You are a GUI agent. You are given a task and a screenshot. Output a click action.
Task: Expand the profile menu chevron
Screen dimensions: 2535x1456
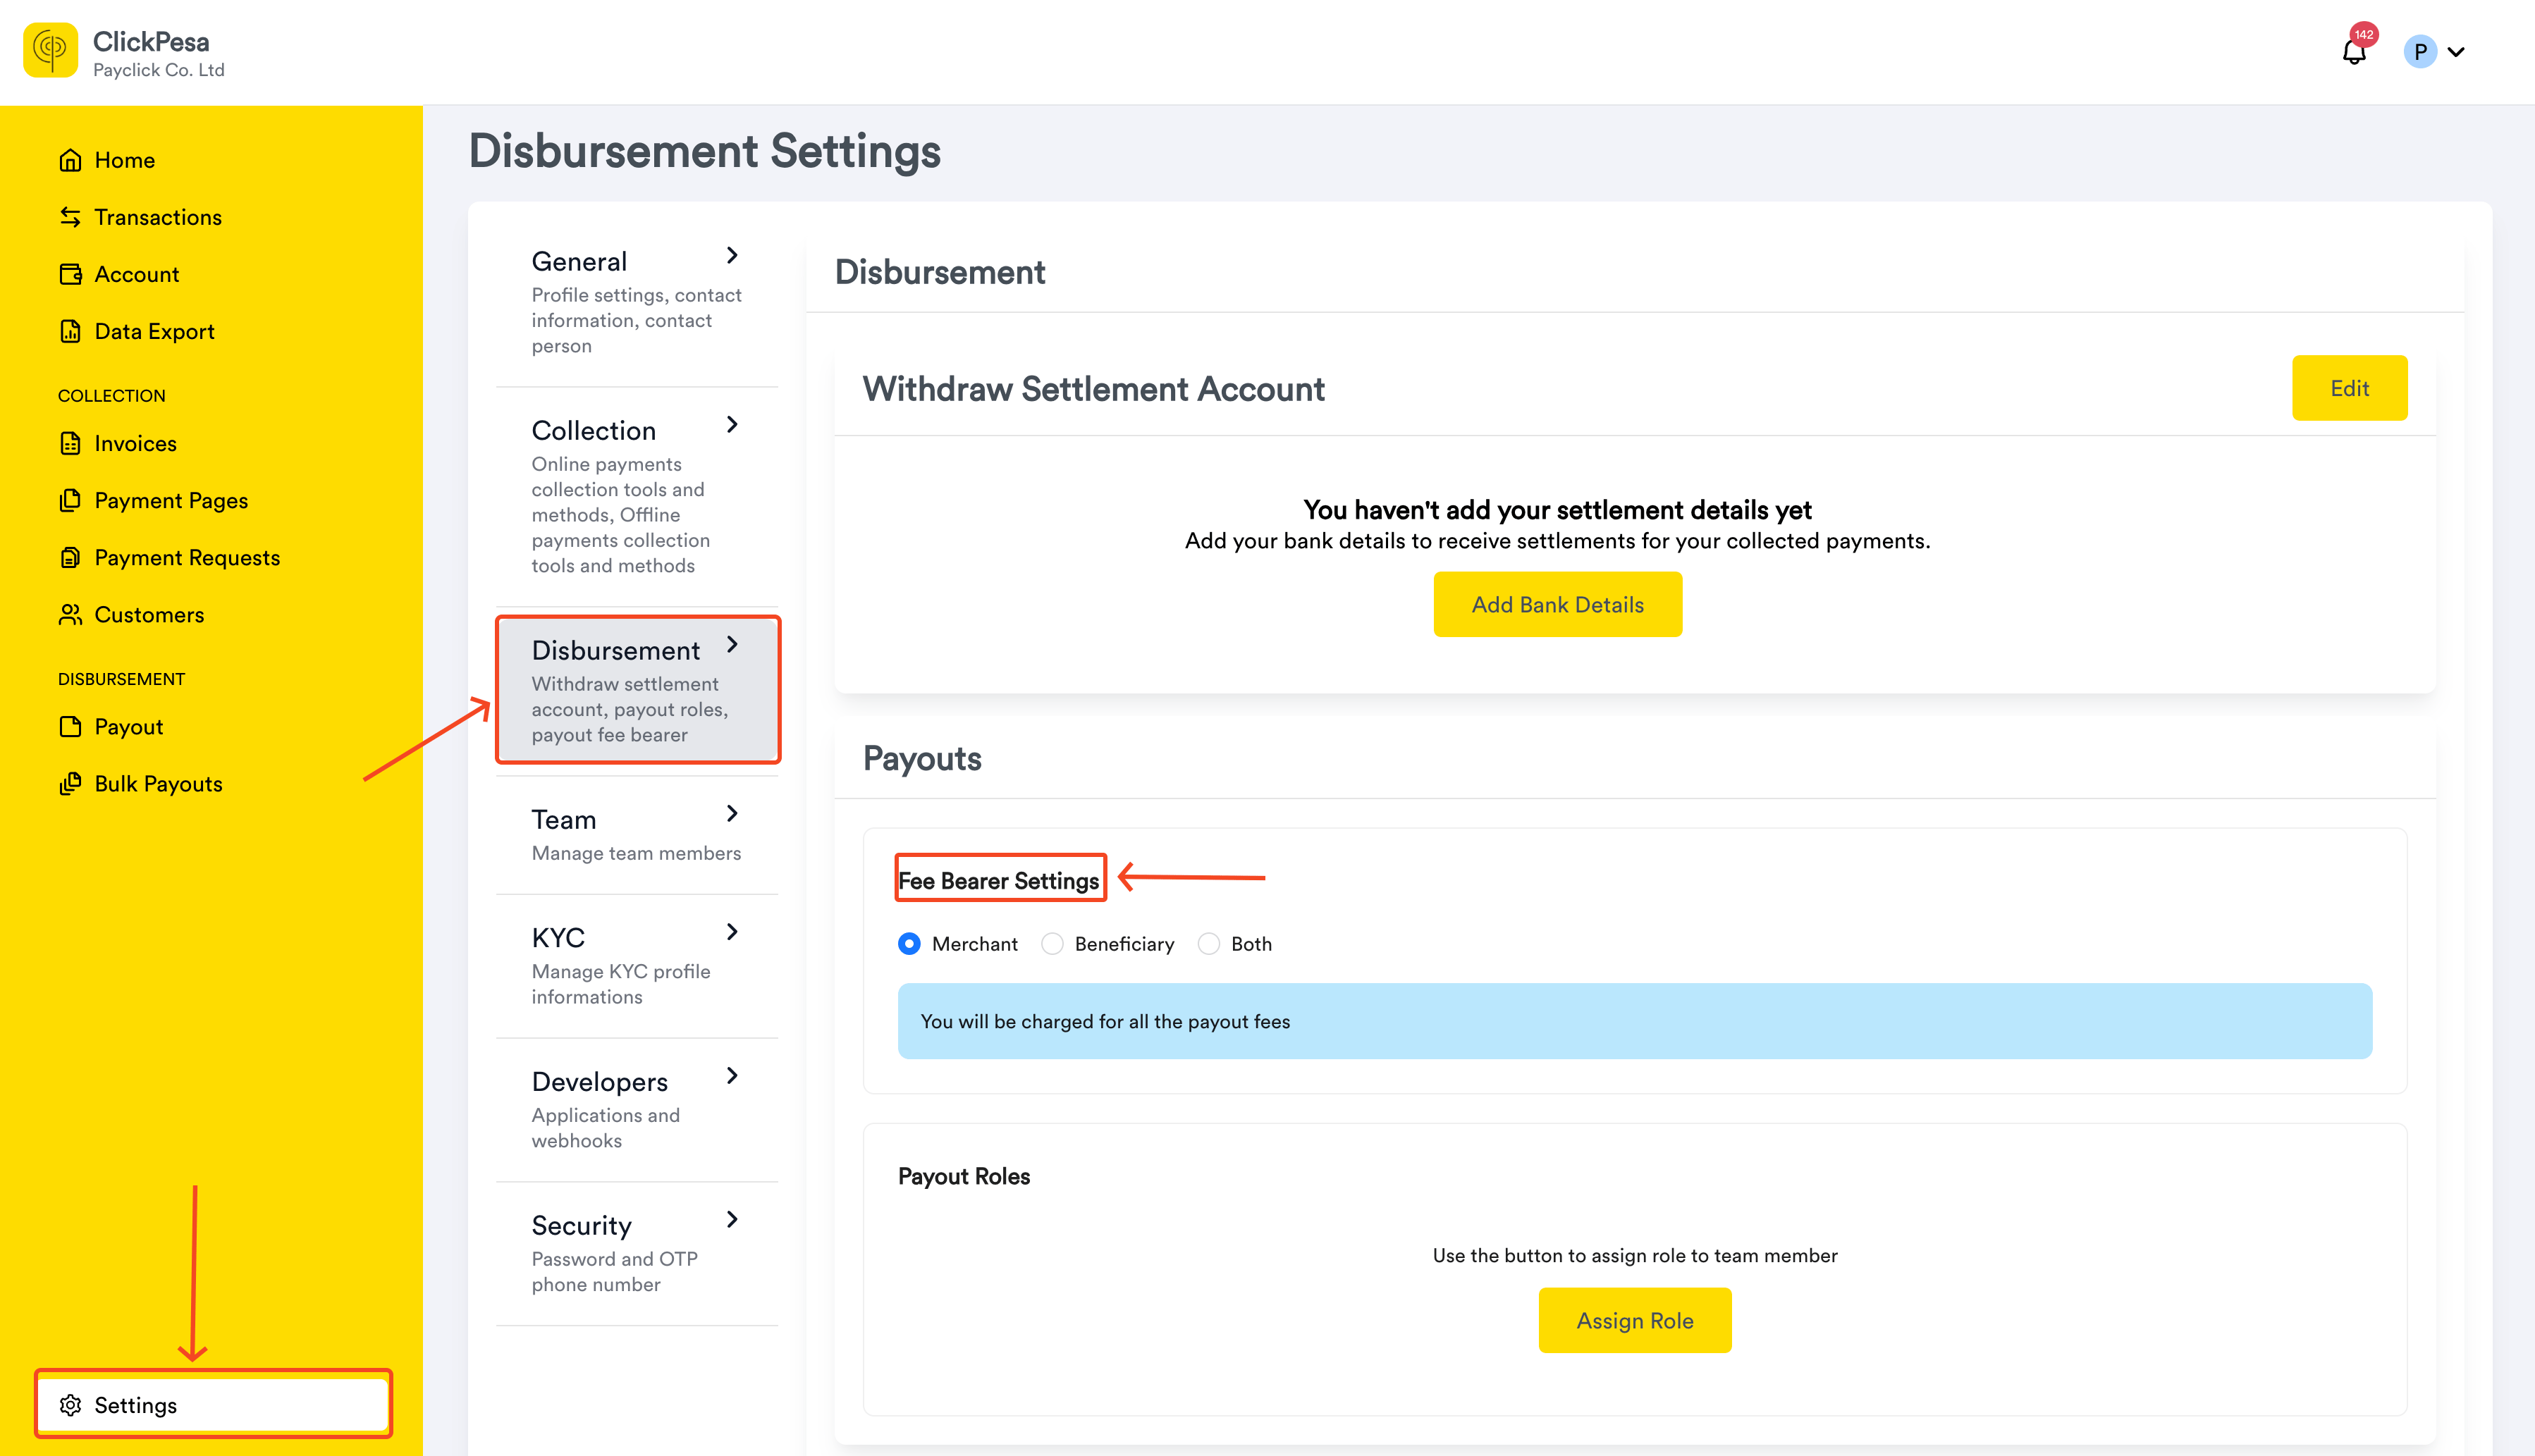coord(2457,52)
